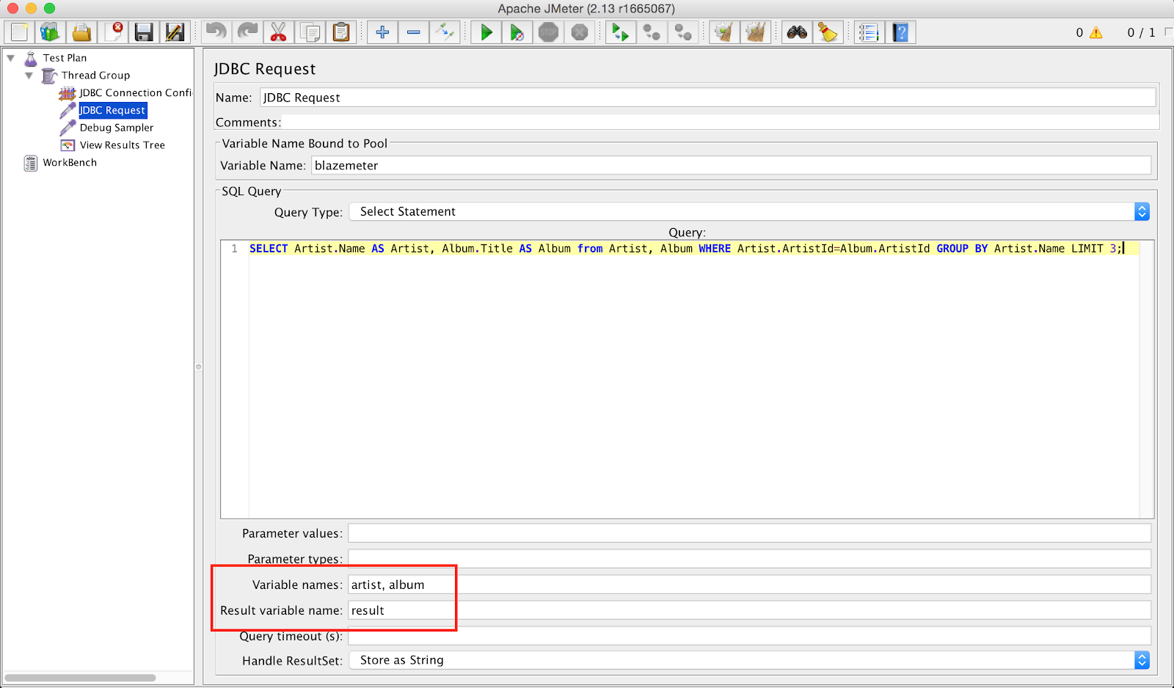1174x688 pixels.
Task: Open View Results Tree listener
Action: 123,145
